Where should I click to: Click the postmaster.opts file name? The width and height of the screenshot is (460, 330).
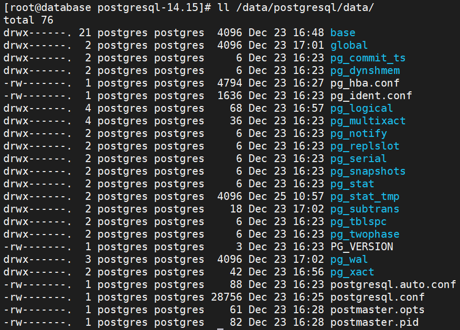[377, 310]
